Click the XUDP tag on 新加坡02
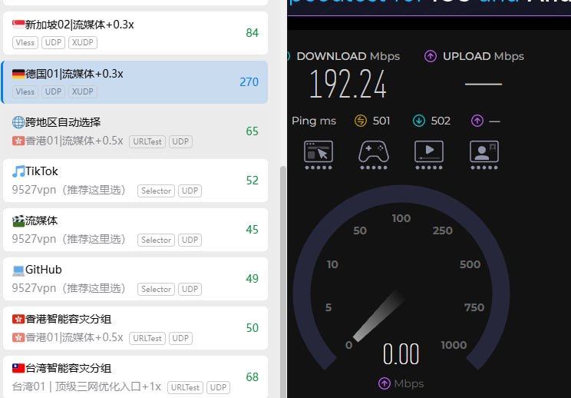 83,43
